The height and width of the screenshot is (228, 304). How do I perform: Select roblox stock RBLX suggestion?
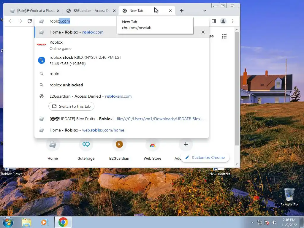click(x=122, y=60)
